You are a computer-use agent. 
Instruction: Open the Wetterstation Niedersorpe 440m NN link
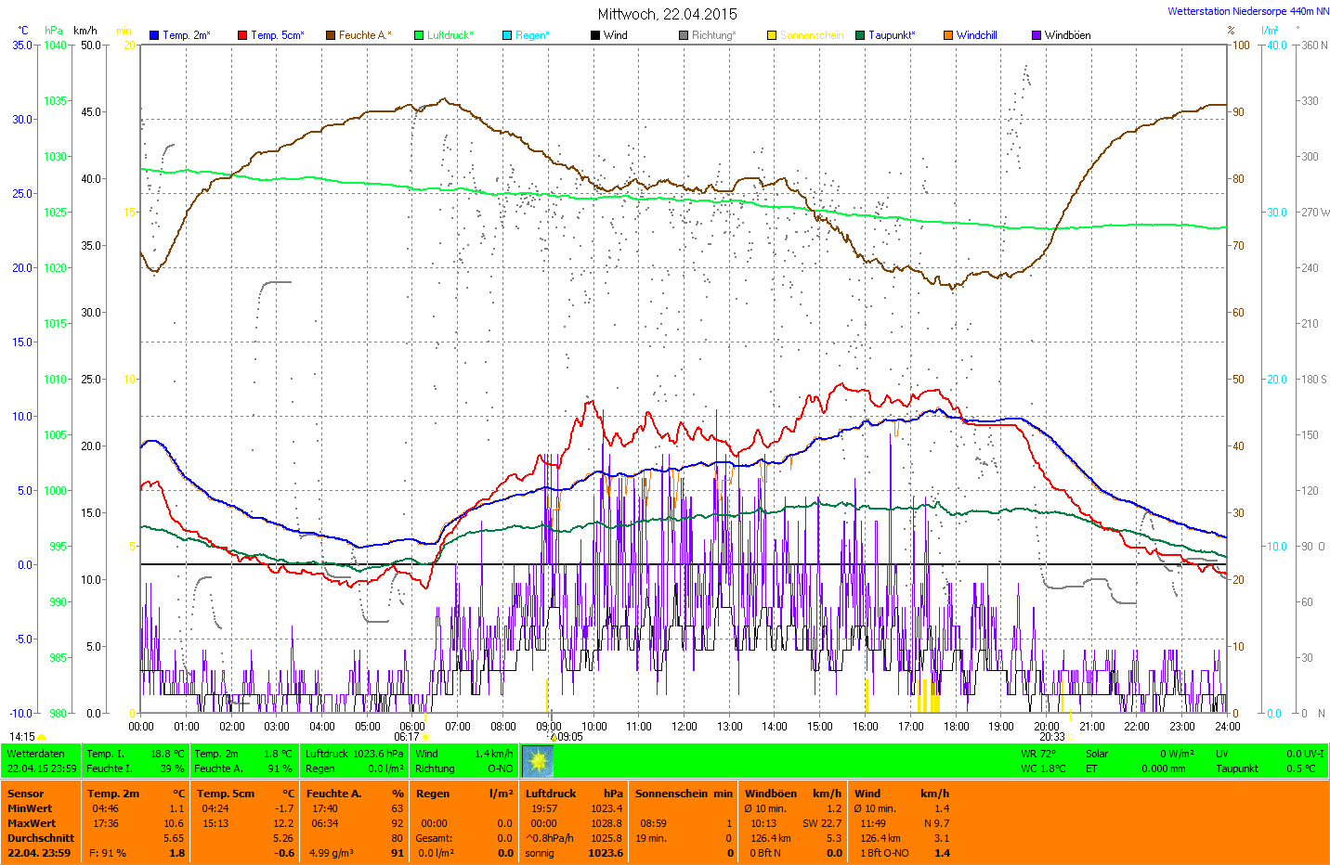click(1247, 11)
